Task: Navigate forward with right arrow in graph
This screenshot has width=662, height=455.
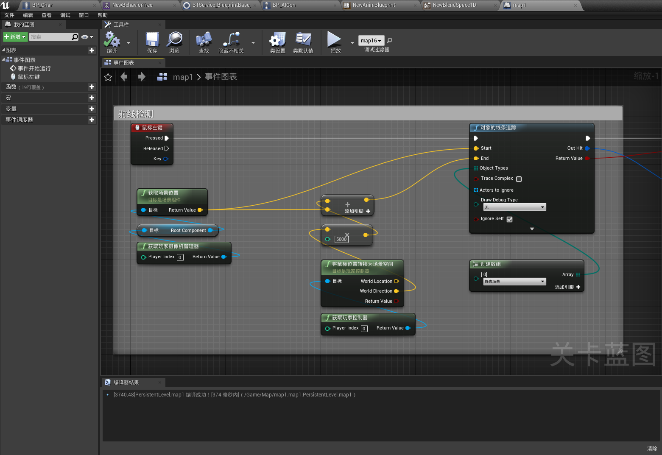Action: [x=142, y=77]
